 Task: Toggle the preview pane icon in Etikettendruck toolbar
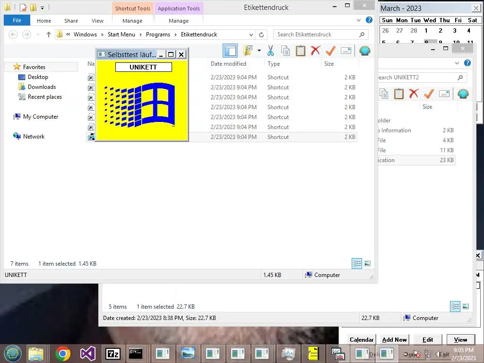point(230,51)
